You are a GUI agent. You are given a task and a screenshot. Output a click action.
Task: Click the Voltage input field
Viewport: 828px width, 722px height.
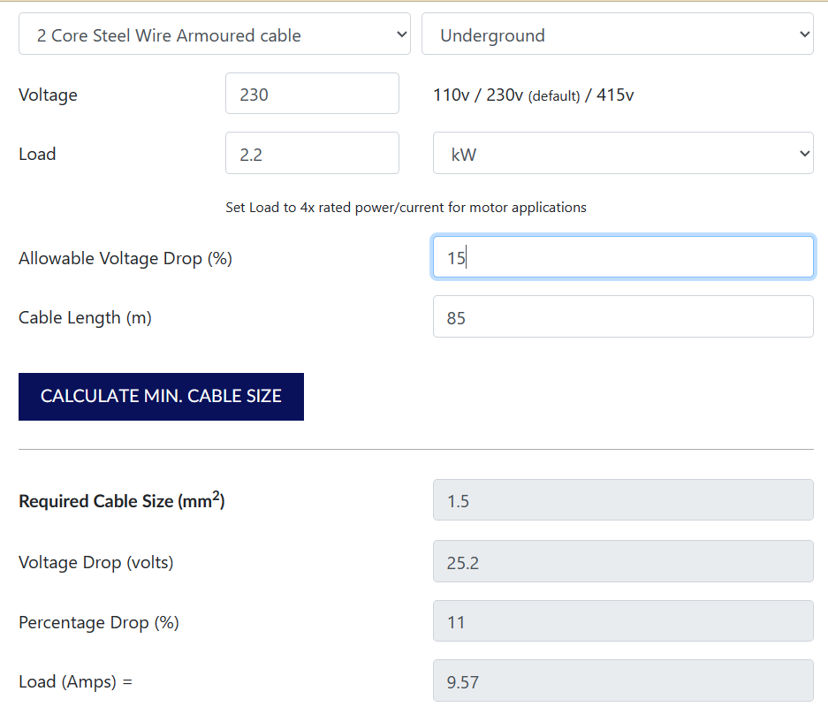[312, 95]
